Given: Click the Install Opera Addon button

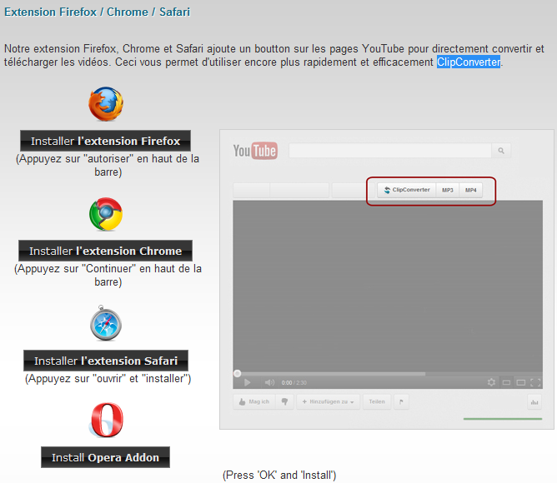Looking at the screenshot, I should (106, 457).
